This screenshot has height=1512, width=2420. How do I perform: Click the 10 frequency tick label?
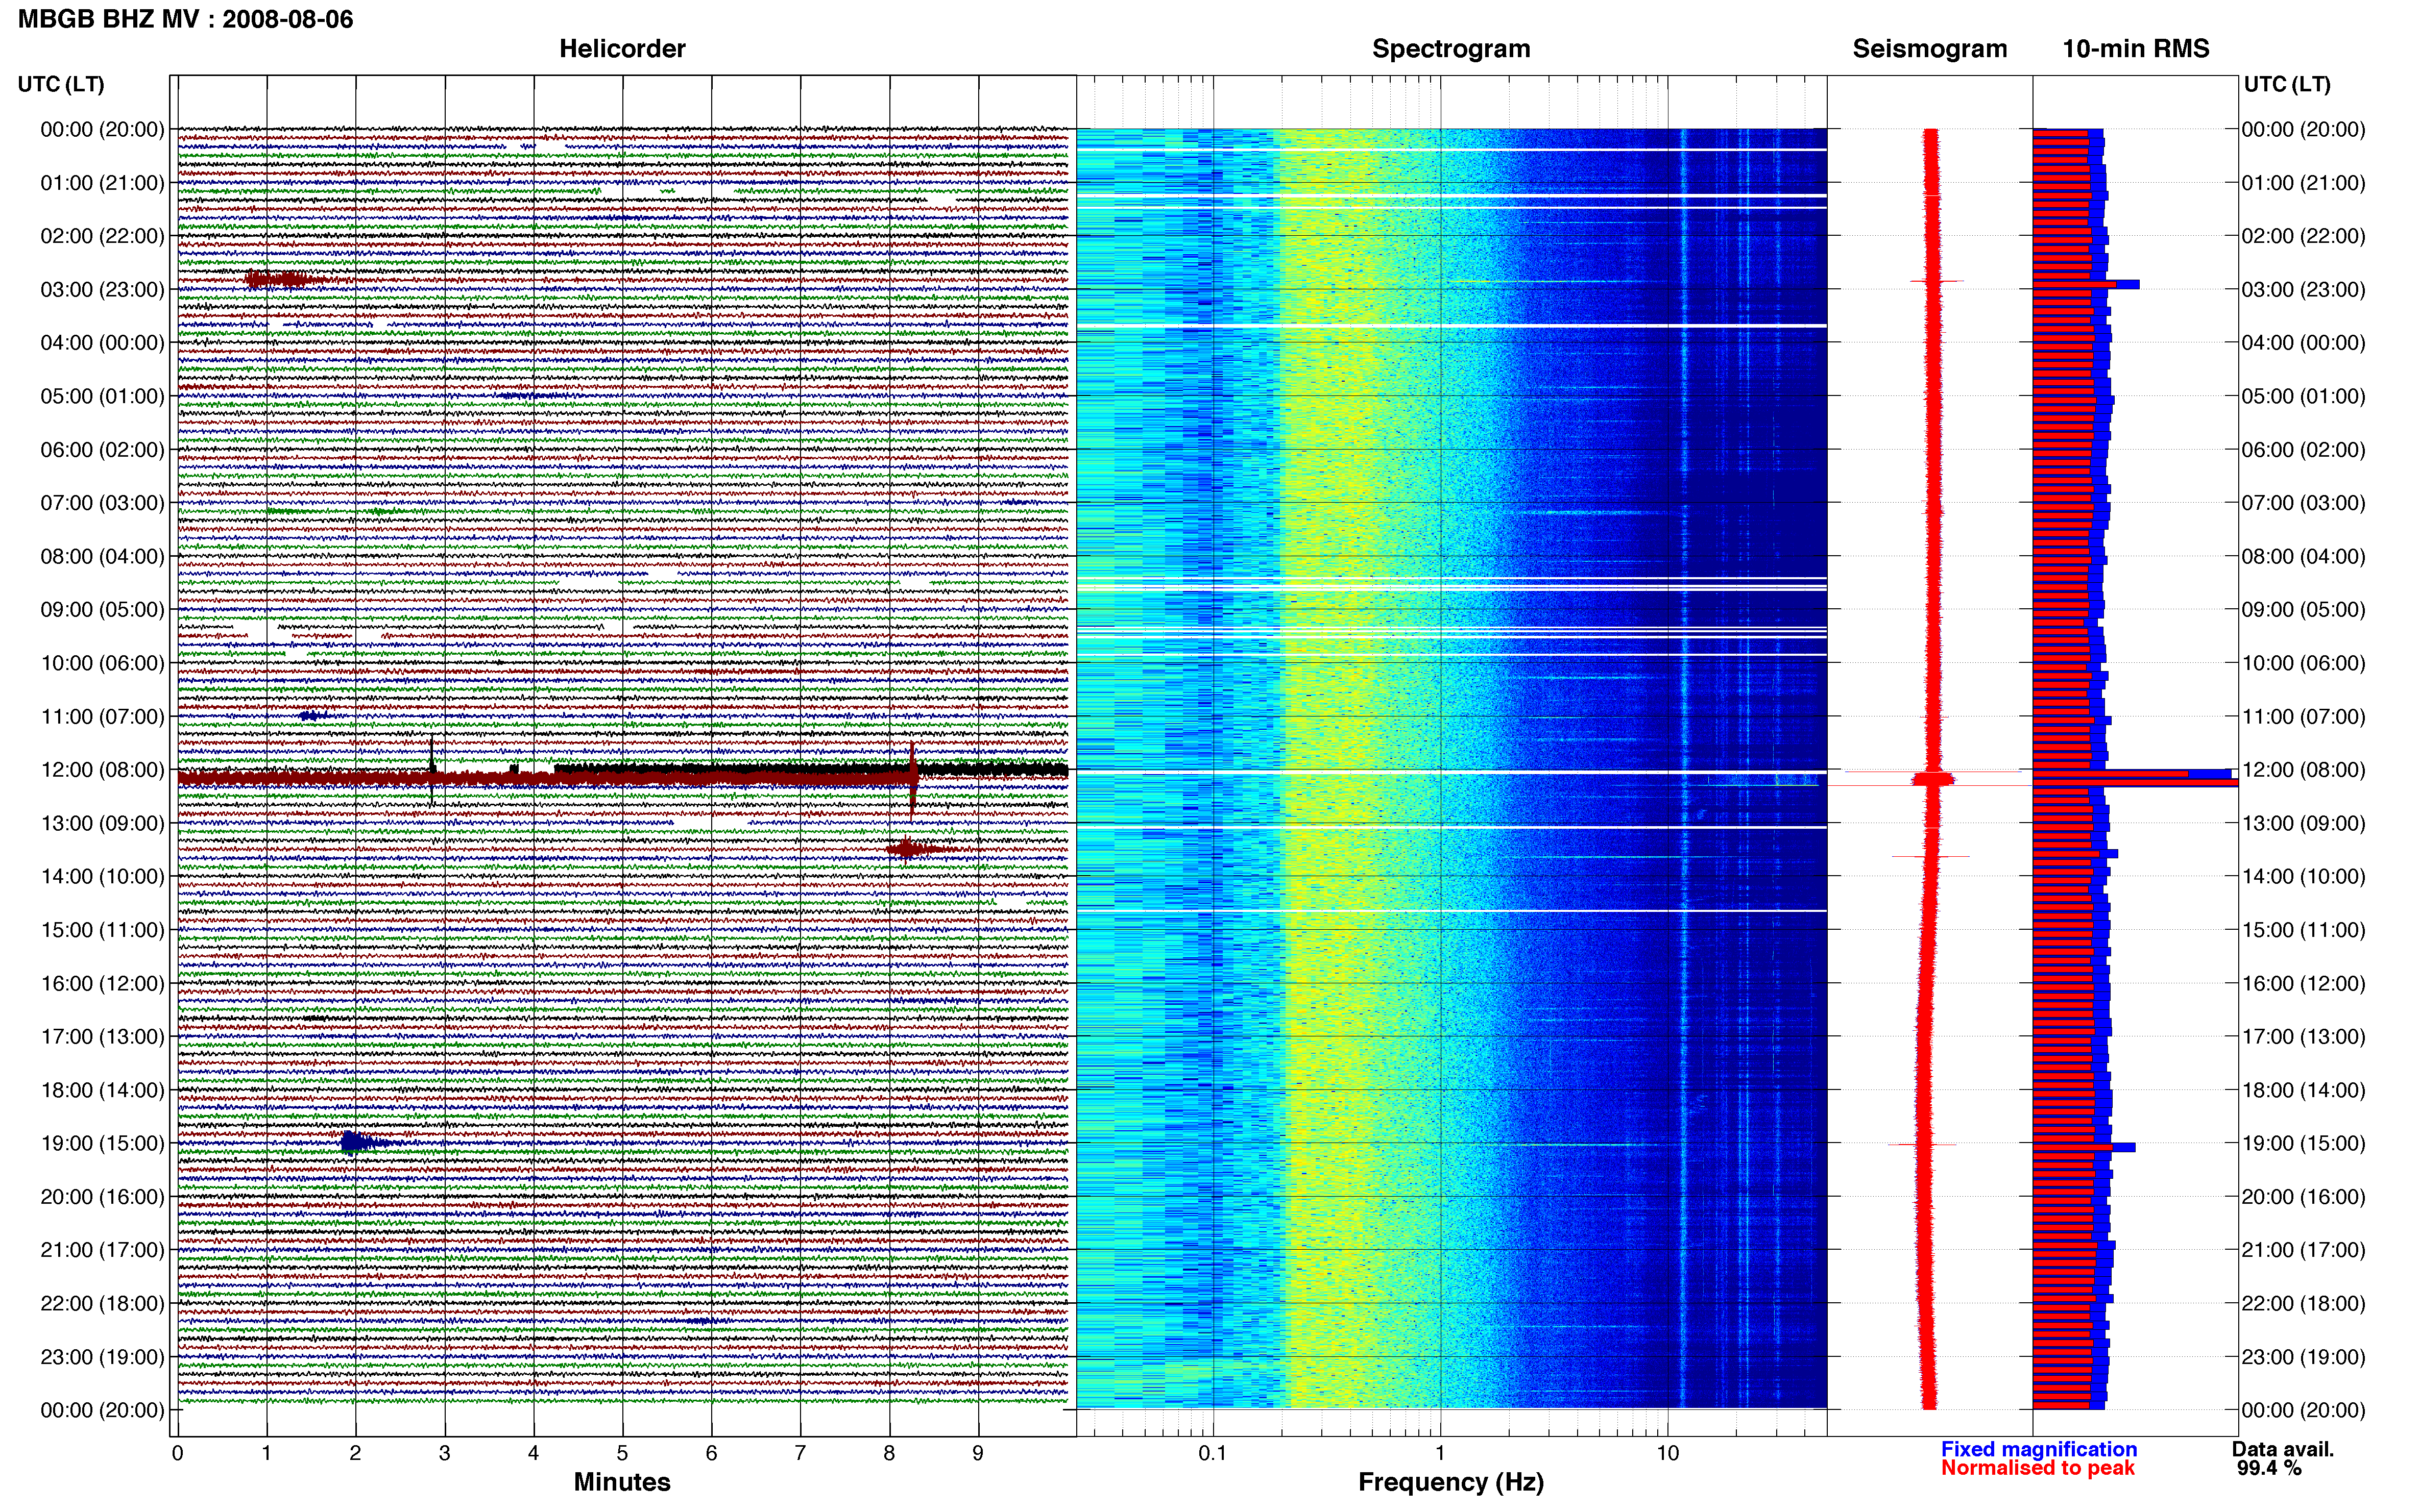[x=1667, y=1453]
